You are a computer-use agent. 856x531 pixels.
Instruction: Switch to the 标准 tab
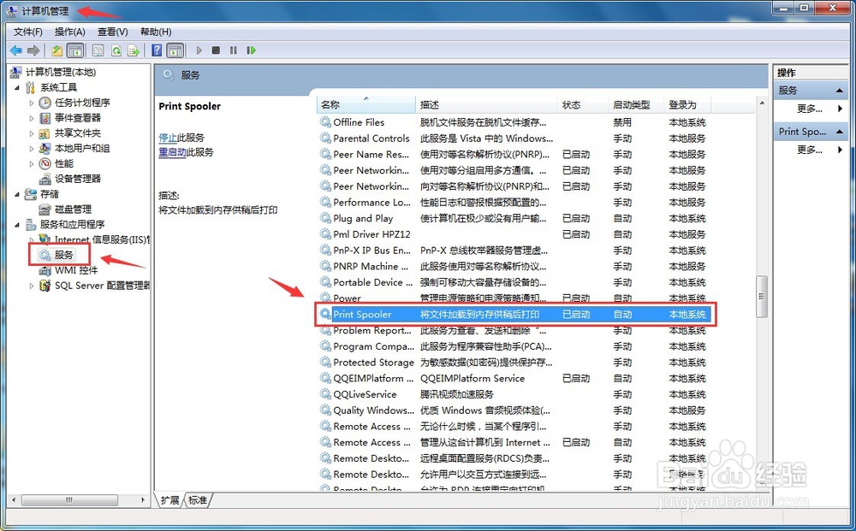tap(198, 500)
